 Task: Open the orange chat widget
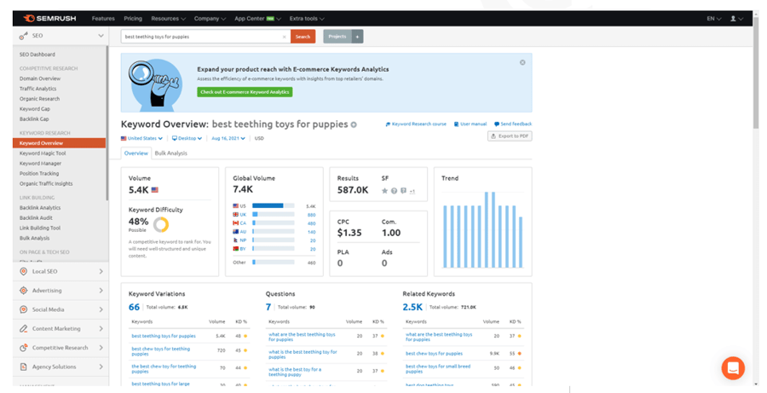tap(733, 368)
